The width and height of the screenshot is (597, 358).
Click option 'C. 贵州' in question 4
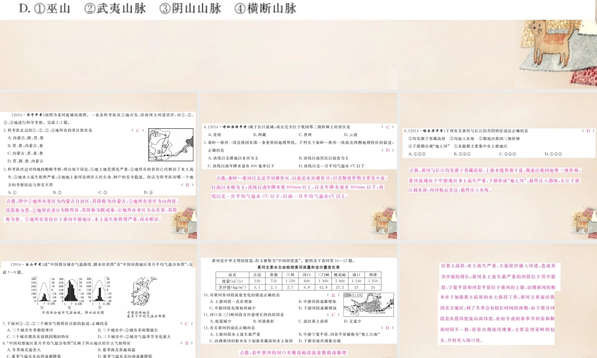(305, 135)
